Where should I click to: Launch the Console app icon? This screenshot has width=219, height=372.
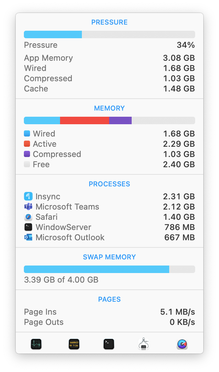tap(74, 344)
